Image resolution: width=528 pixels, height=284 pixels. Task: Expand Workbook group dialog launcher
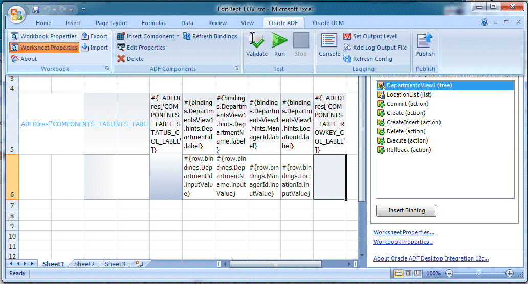pyautogui.click(x=107, y=68)
